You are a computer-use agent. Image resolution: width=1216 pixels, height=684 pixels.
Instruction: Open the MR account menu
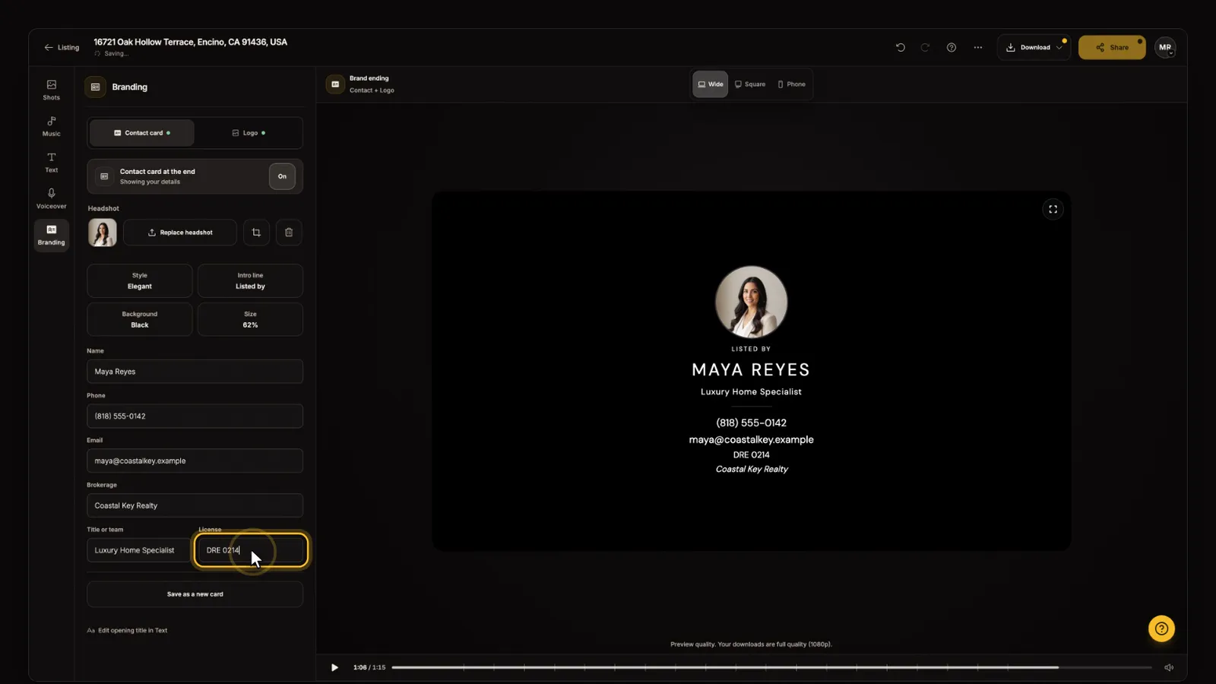(1165, 47)
